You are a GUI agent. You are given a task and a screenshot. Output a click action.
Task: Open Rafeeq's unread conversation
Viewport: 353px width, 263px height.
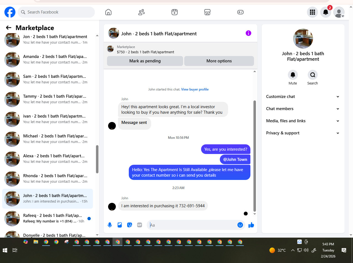(47, 219)
